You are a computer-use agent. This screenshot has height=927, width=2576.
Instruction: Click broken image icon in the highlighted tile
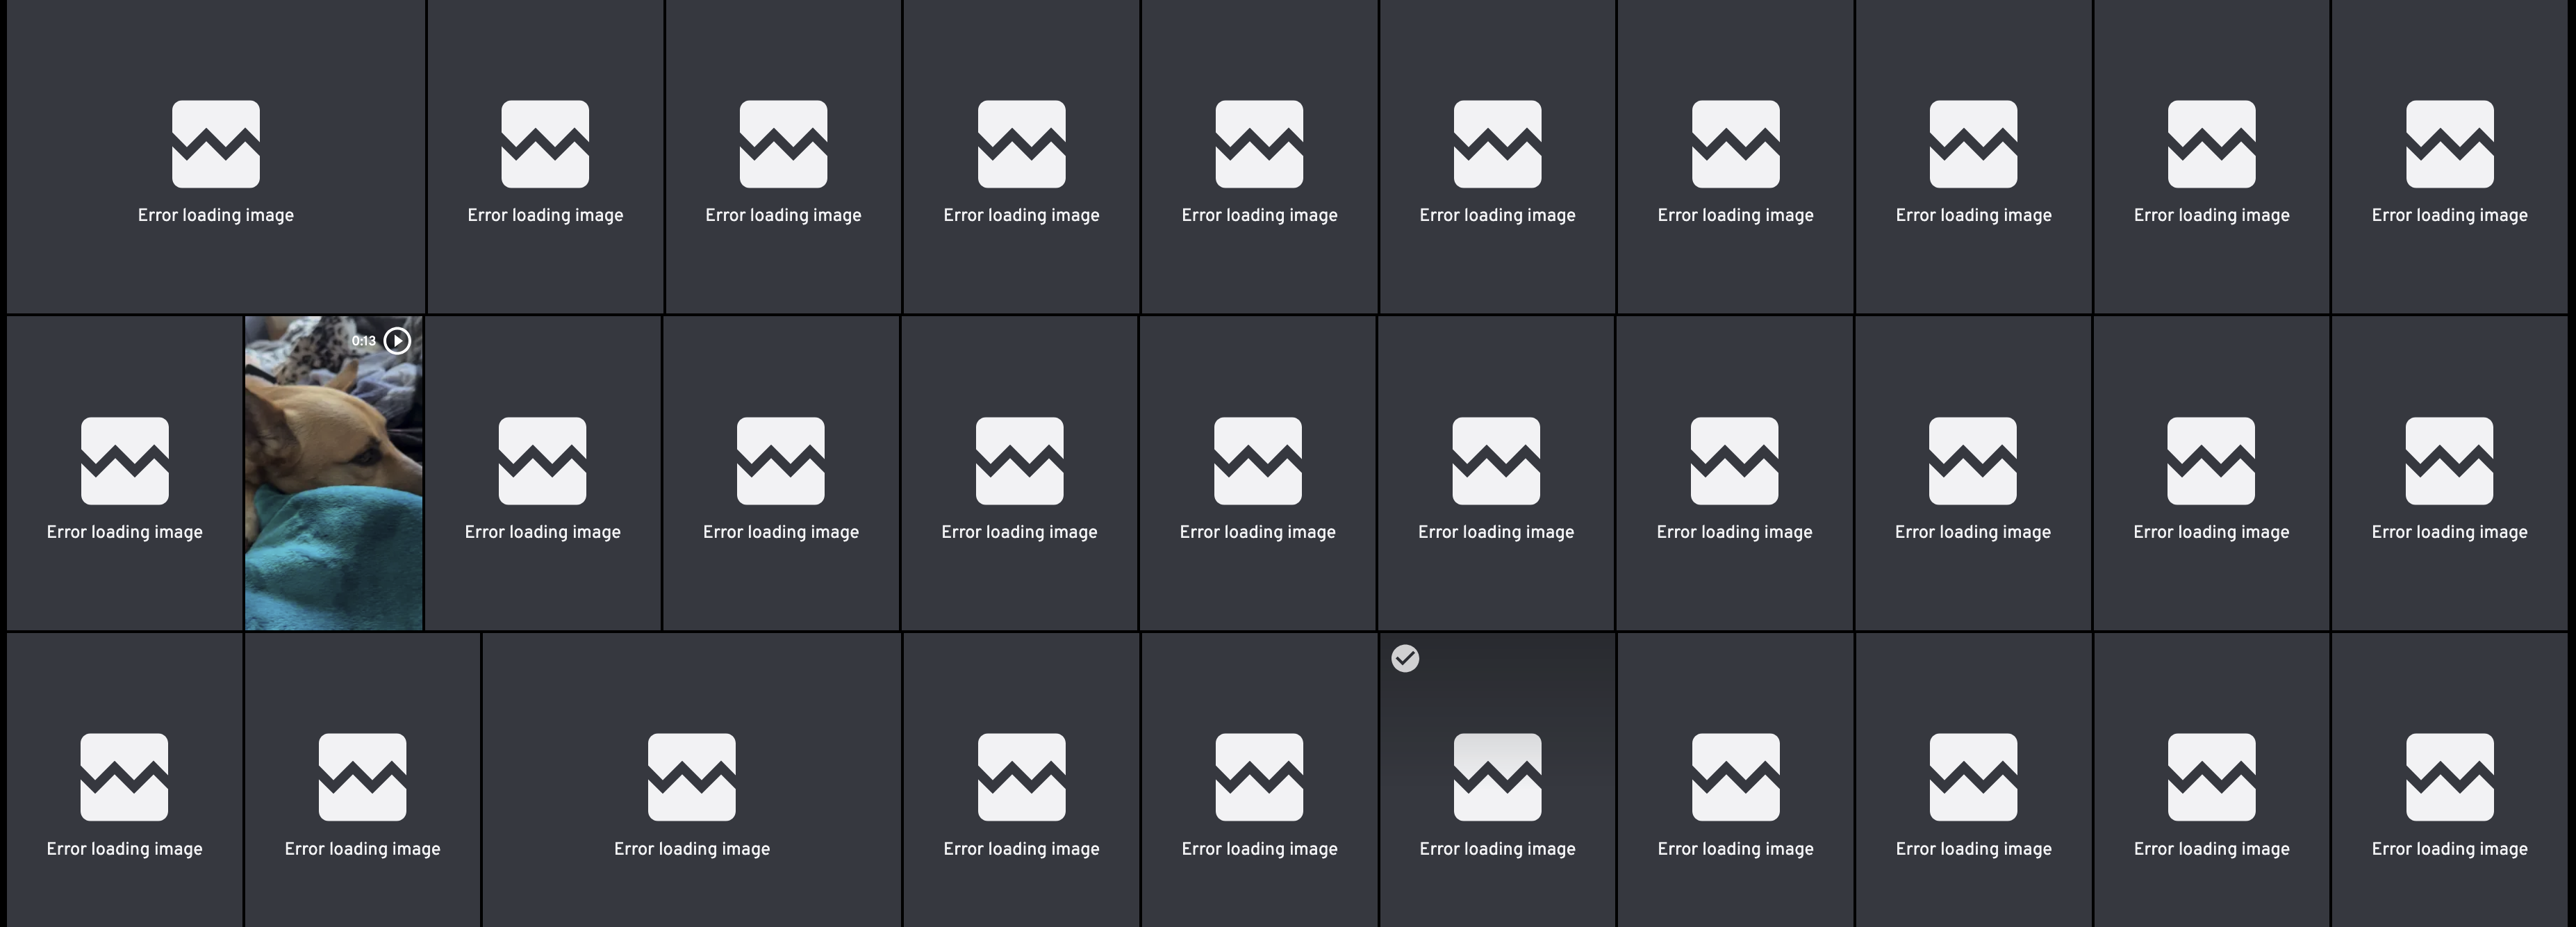pyautogui.click(x=1497, y=777)
